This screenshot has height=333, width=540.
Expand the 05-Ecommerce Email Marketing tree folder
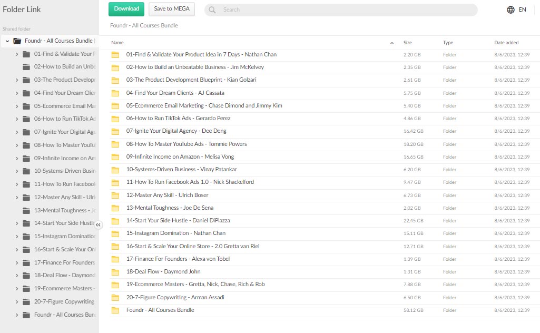17,106
